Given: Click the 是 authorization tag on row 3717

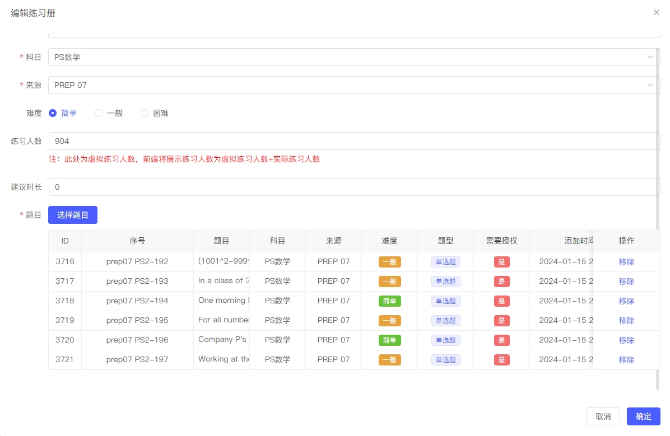Looking at the screenshot, I should (501, 281).
